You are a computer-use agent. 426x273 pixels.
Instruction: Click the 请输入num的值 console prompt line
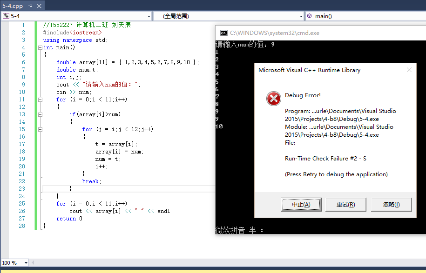click(x=245, y=45)
